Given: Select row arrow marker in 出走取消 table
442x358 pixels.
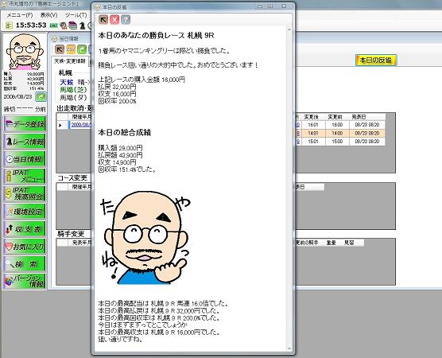Looking at the screenshot, I should (60, 125).
